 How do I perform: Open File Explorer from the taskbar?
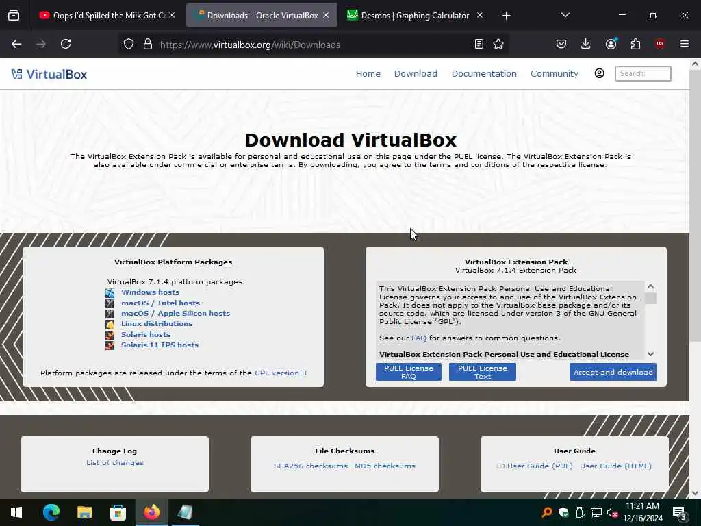coord(84,512)
